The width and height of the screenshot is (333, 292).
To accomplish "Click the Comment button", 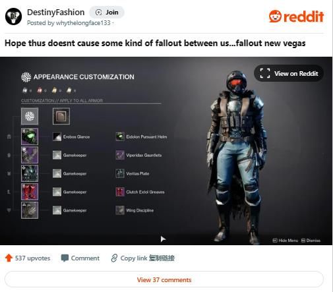I will coord(80,258).
